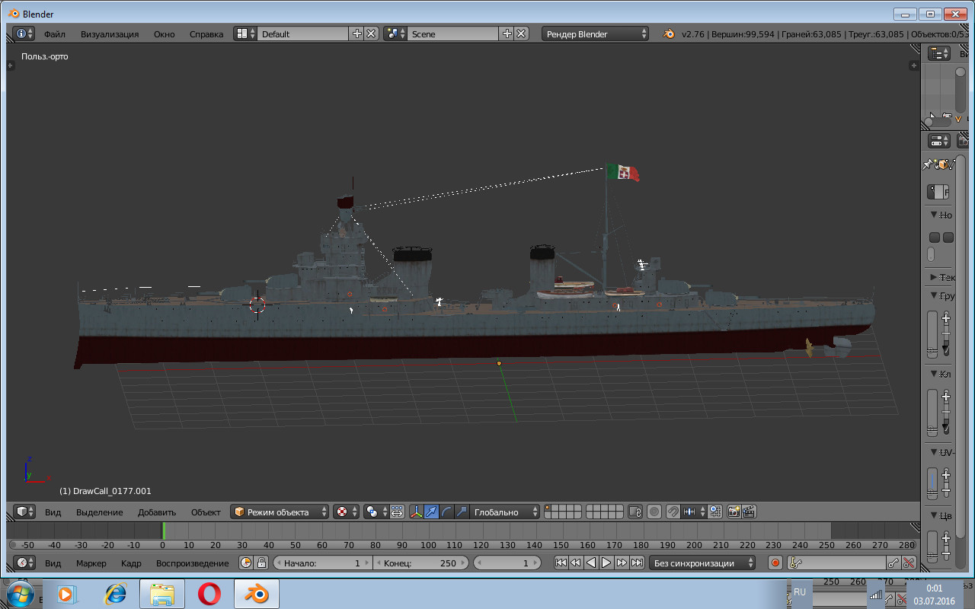Click the Начало start frame field

point(322,563)
